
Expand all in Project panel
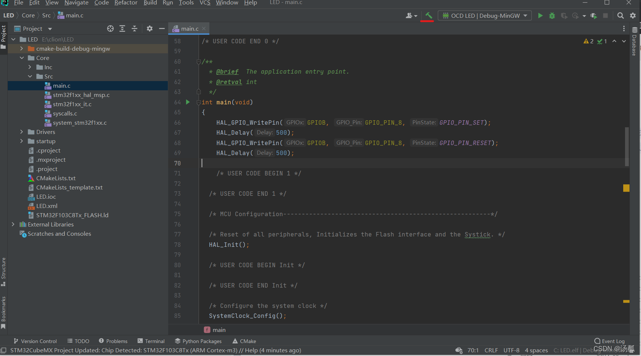click(x=122, y=28)
